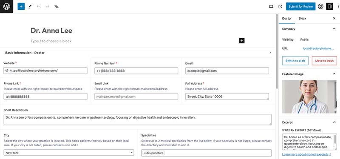Viewport: 340px width, 159px height.
Task: Open the external link view post icon
Action: [280, 6]
